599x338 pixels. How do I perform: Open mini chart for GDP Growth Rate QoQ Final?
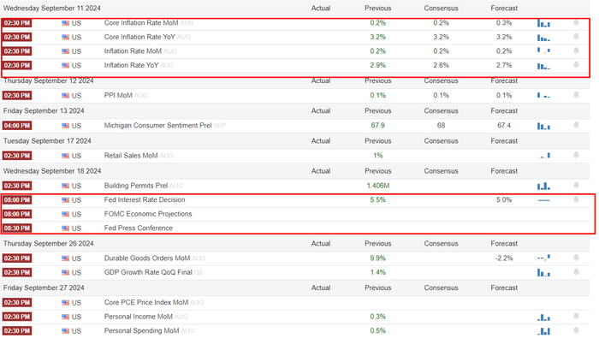tap(543, 272)
